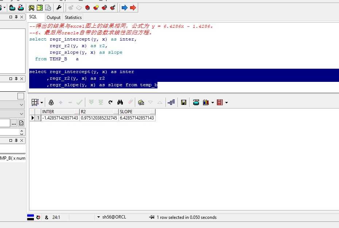Click the grid layout icon in results toolbar
Viewport: 339px width, 228px height.
click(35, 102)
